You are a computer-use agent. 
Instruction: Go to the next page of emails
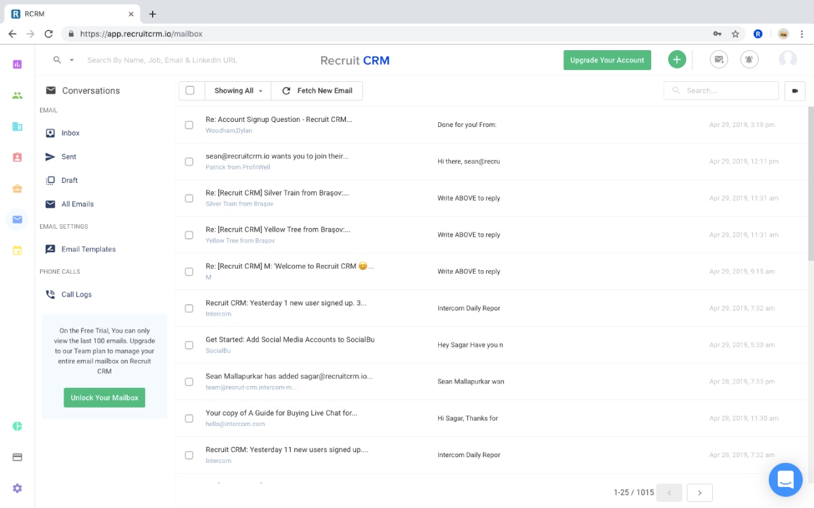(700, 493)
